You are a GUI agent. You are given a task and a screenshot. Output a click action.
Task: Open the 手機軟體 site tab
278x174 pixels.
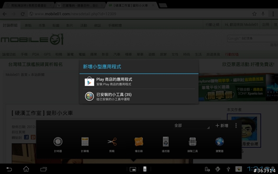coord(115,25)
